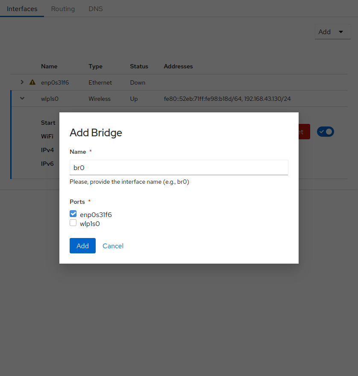Image resolution: width=358 pixels, height=376 pixels.
Task: Toggle the wlp1s0 interface enable switch
Action: point(326,132)
